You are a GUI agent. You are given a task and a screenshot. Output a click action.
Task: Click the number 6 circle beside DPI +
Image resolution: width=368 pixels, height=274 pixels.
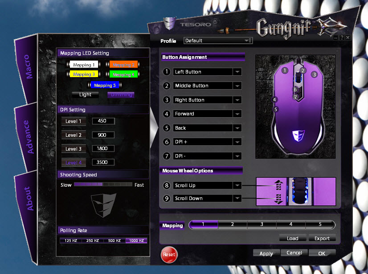coord(167,142)
